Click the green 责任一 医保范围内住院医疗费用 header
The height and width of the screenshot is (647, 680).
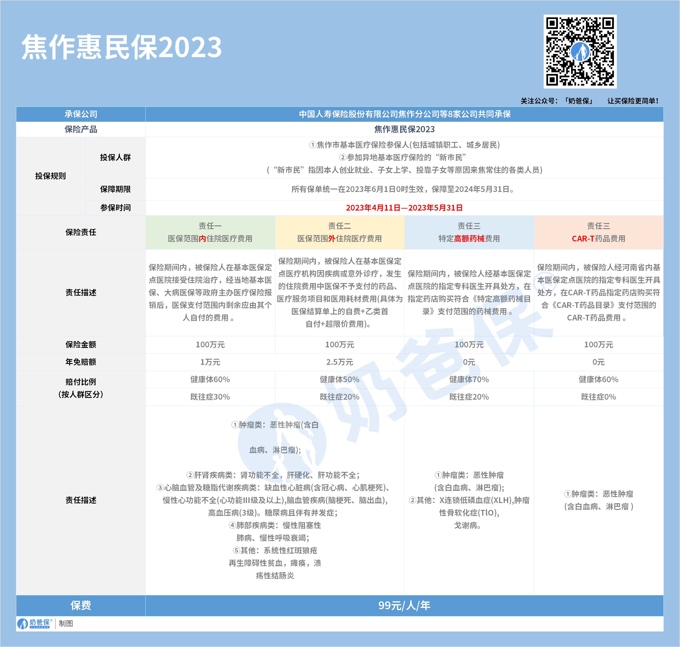pos(210,232)
